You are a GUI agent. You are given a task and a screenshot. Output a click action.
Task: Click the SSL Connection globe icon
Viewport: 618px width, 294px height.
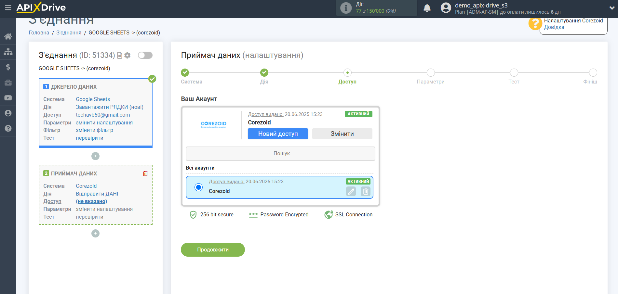[x=329, y=215]
